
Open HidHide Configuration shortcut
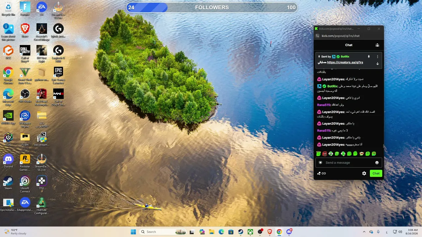(42, 206)
